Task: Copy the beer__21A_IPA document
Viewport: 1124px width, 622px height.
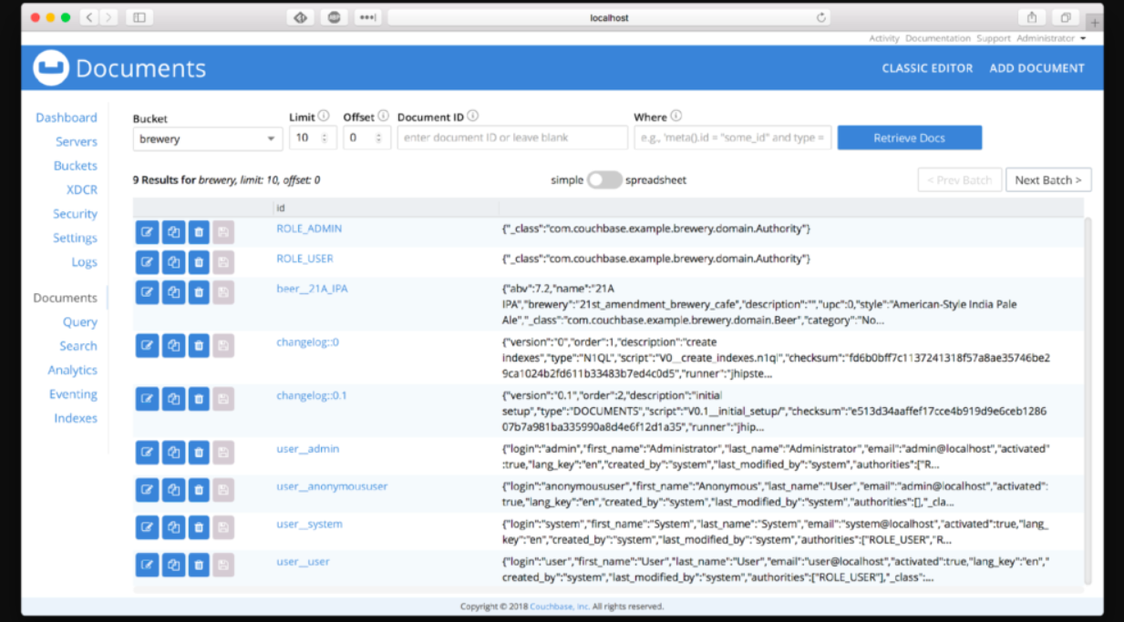Action: (x=173, y=292)
